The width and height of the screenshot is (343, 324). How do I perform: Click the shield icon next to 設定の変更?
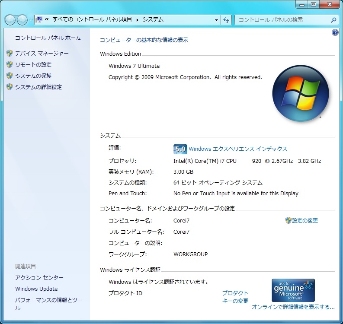tap(289, 220)
